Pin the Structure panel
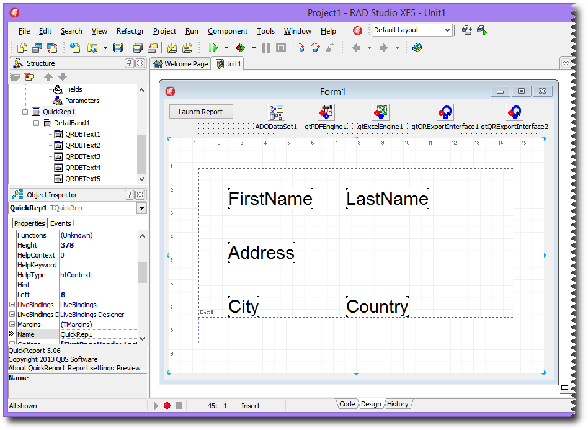588x430 pixels. (x=130, y=63)
